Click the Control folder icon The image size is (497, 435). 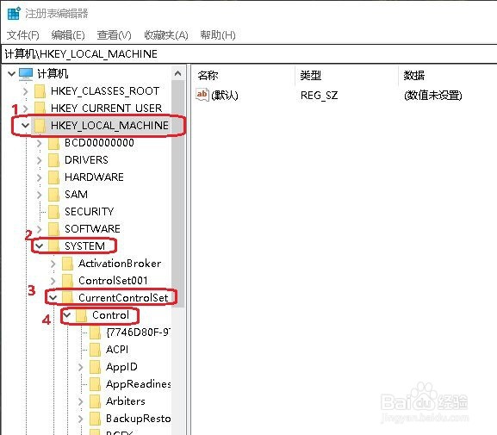pyautogui.click(x=82, y=315)
